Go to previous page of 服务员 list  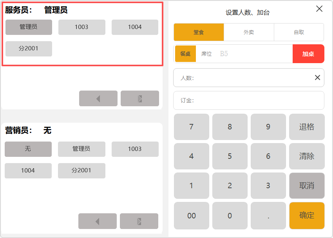(98, 98)
